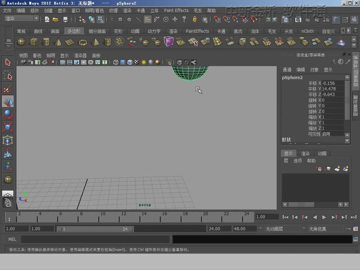Click the purple cube shelf icon
Screen dimensions: 360x270
[x=169, y=41]
